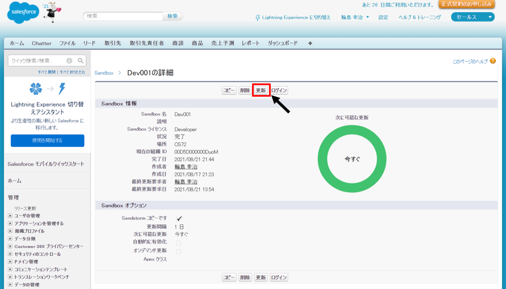Image resolution: width=506 pixels, height=289 pixels.
Task: Expand the データの管理 tree node
Action: (x=10, y=285)
